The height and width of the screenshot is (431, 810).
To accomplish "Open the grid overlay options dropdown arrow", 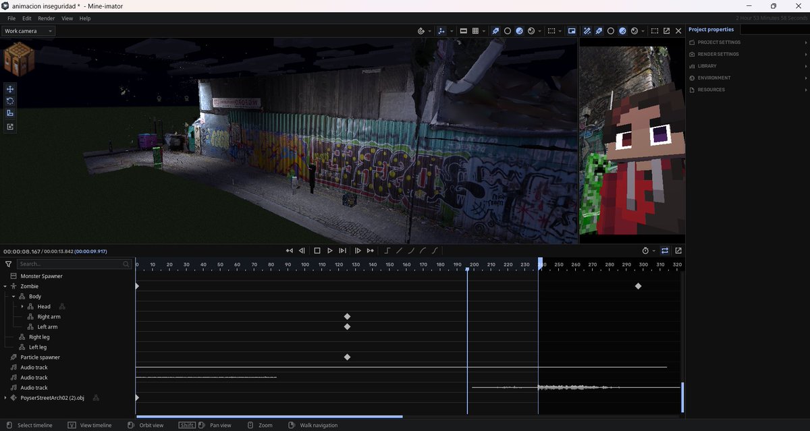I will [x=484, y=31].
